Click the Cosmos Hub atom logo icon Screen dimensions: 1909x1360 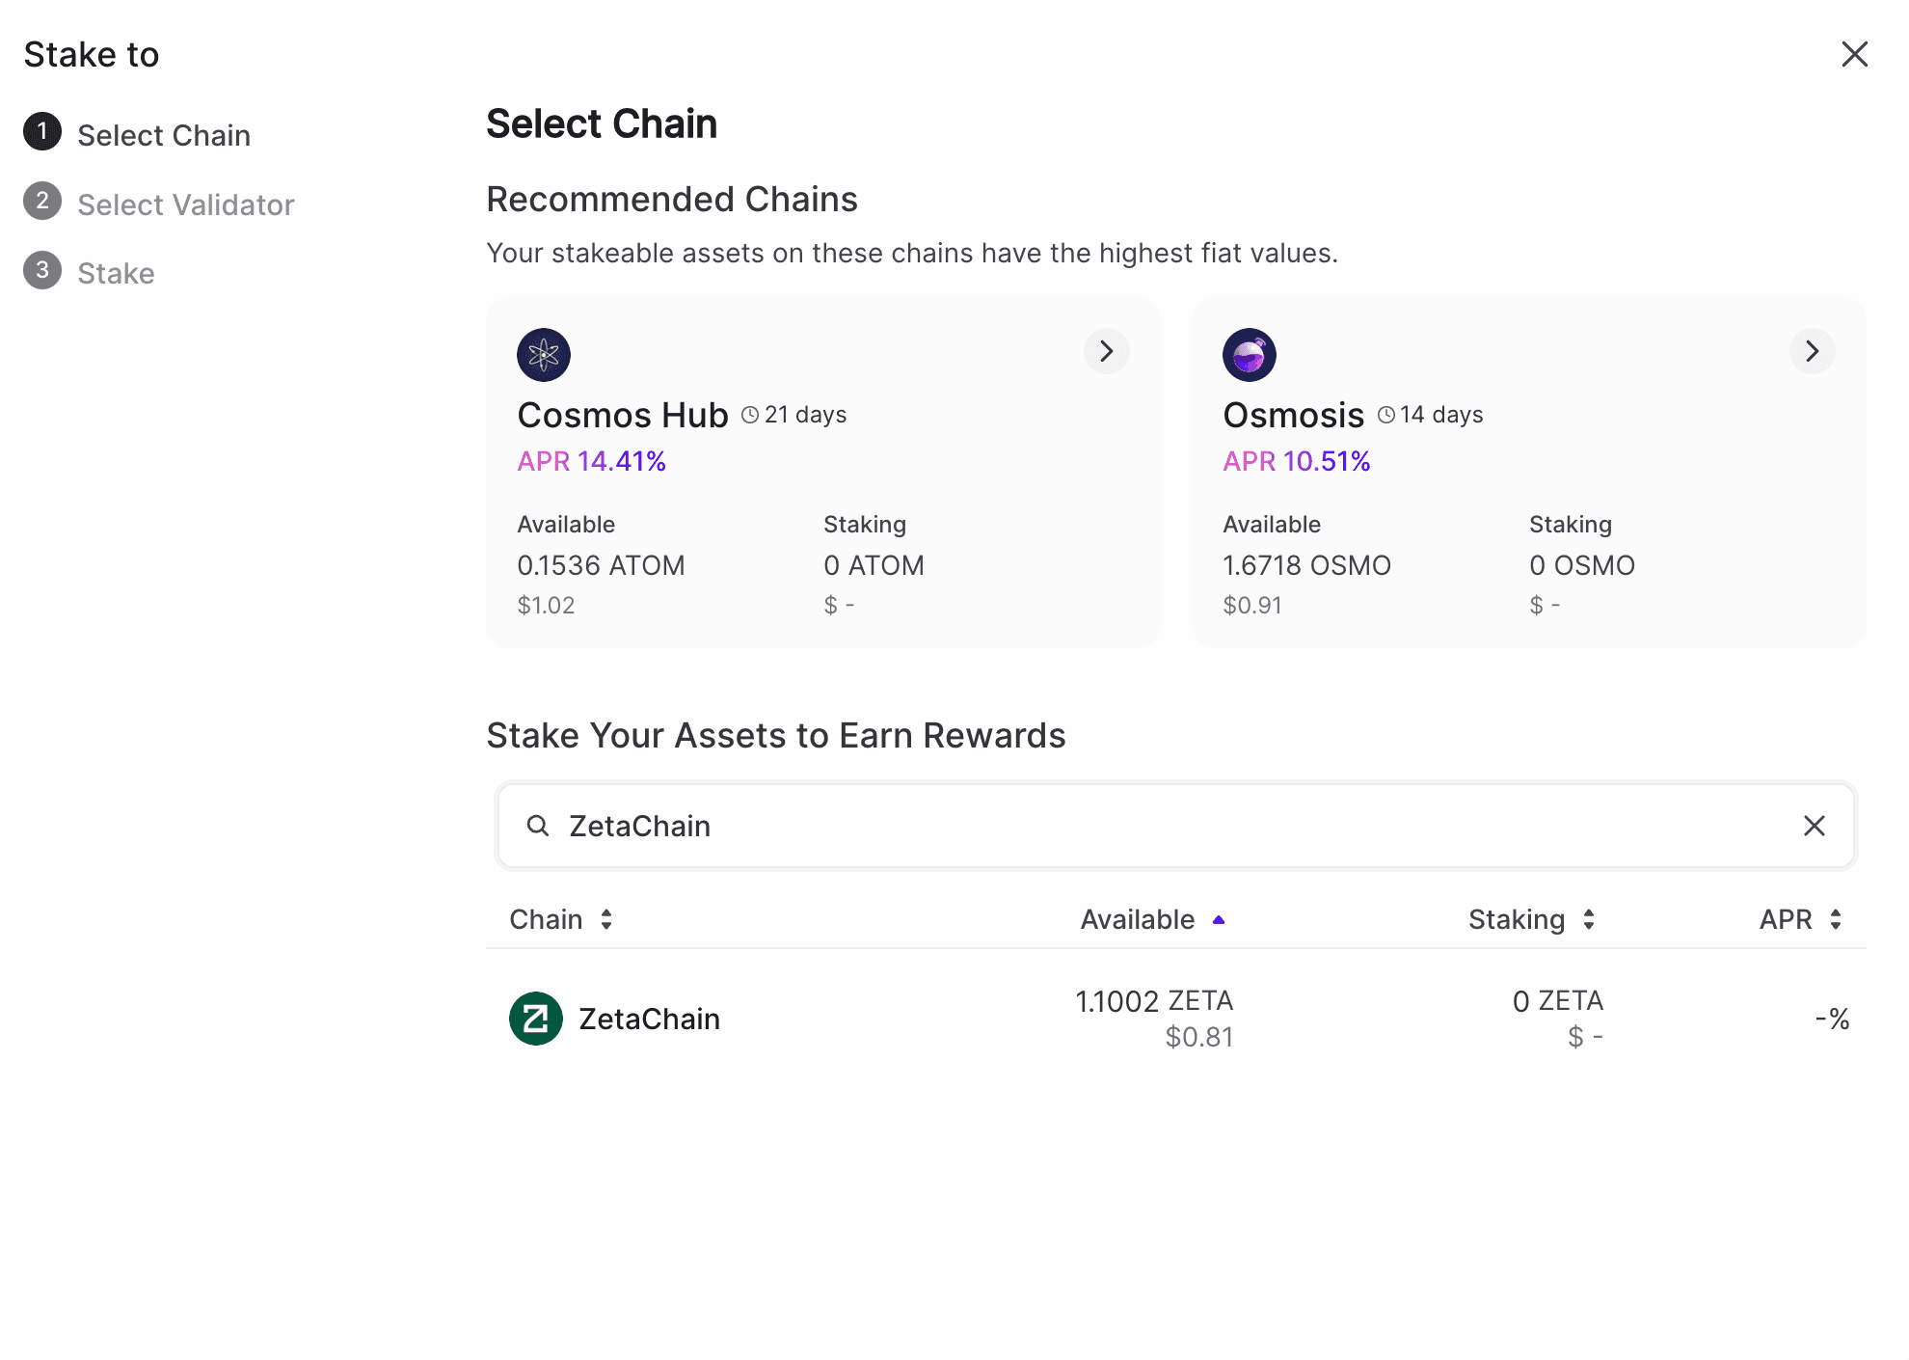[543, 354]
